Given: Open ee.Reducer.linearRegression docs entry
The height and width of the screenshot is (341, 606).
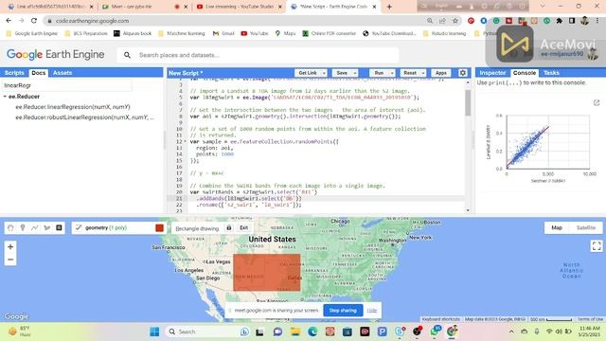Looking at the screenshot, I should click(x=73, y=107).
